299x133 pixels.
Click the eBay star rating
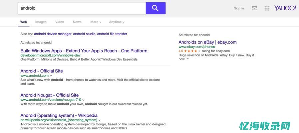pos(192,51)
